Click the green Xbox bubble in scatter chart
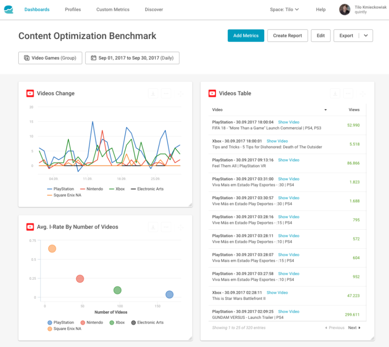The width and height of the screenshot is (389, 347). pos(117,290)
